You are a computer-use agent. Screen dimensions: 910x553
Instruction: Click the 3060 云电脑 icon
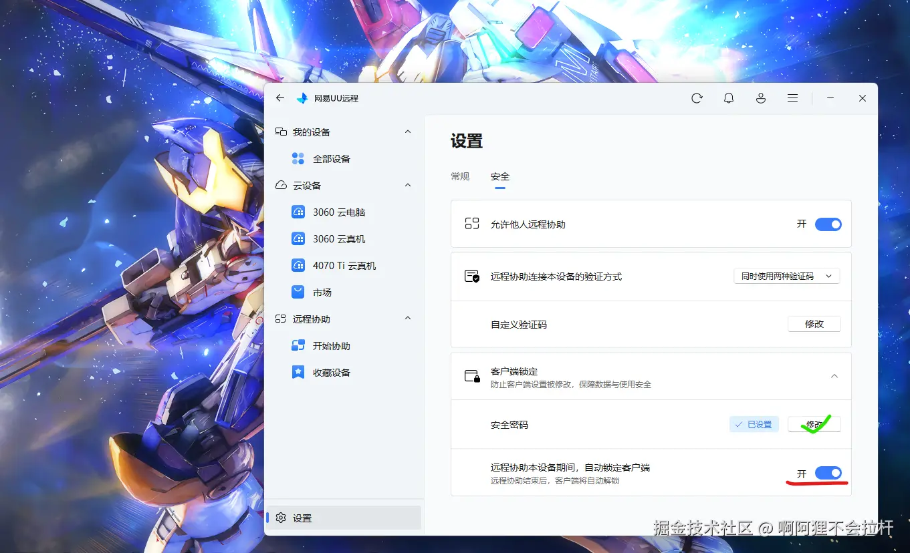pos(298,212)
